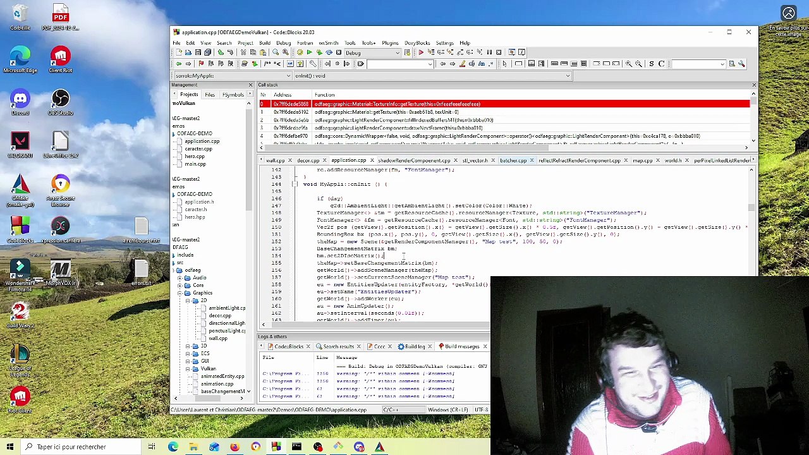Screen dimensions: 809x455
Task: Start debugging with the red arrow icon
Action: [x=421, y=52]
